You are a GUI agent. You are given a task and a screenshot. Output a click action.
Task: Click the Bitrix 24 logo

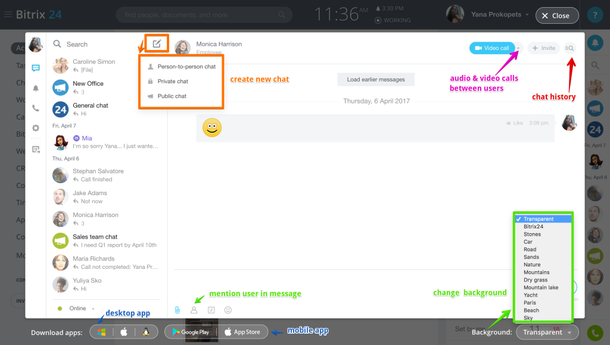pyautogui.click(x=39, y=15)
